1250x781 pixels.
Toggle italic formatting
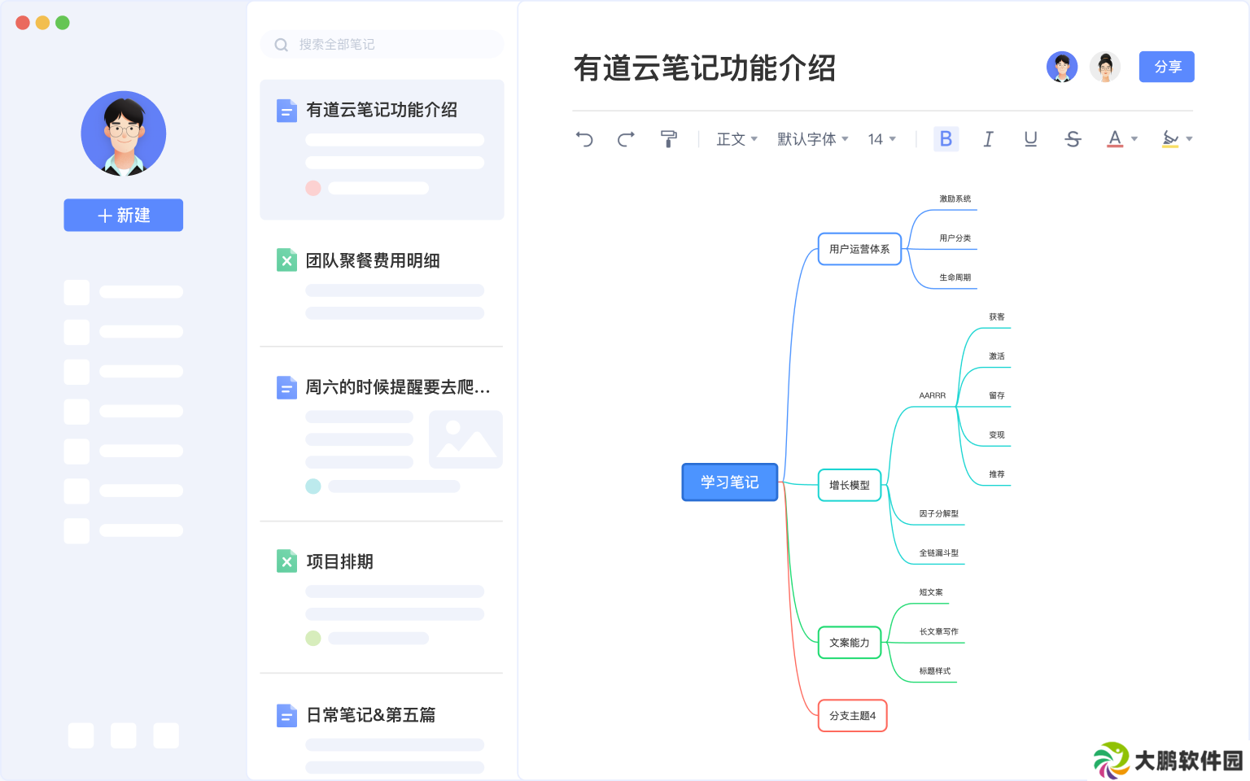tap(988, 139)
